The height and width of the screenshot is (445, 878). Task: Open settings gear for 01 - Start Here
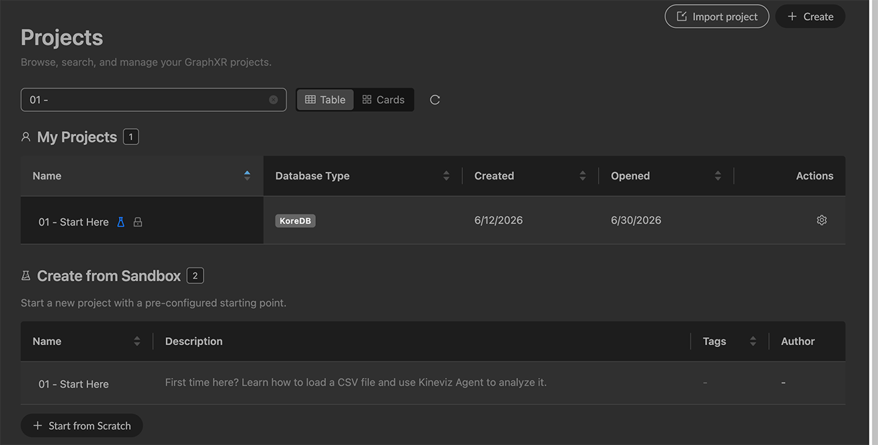821,220
